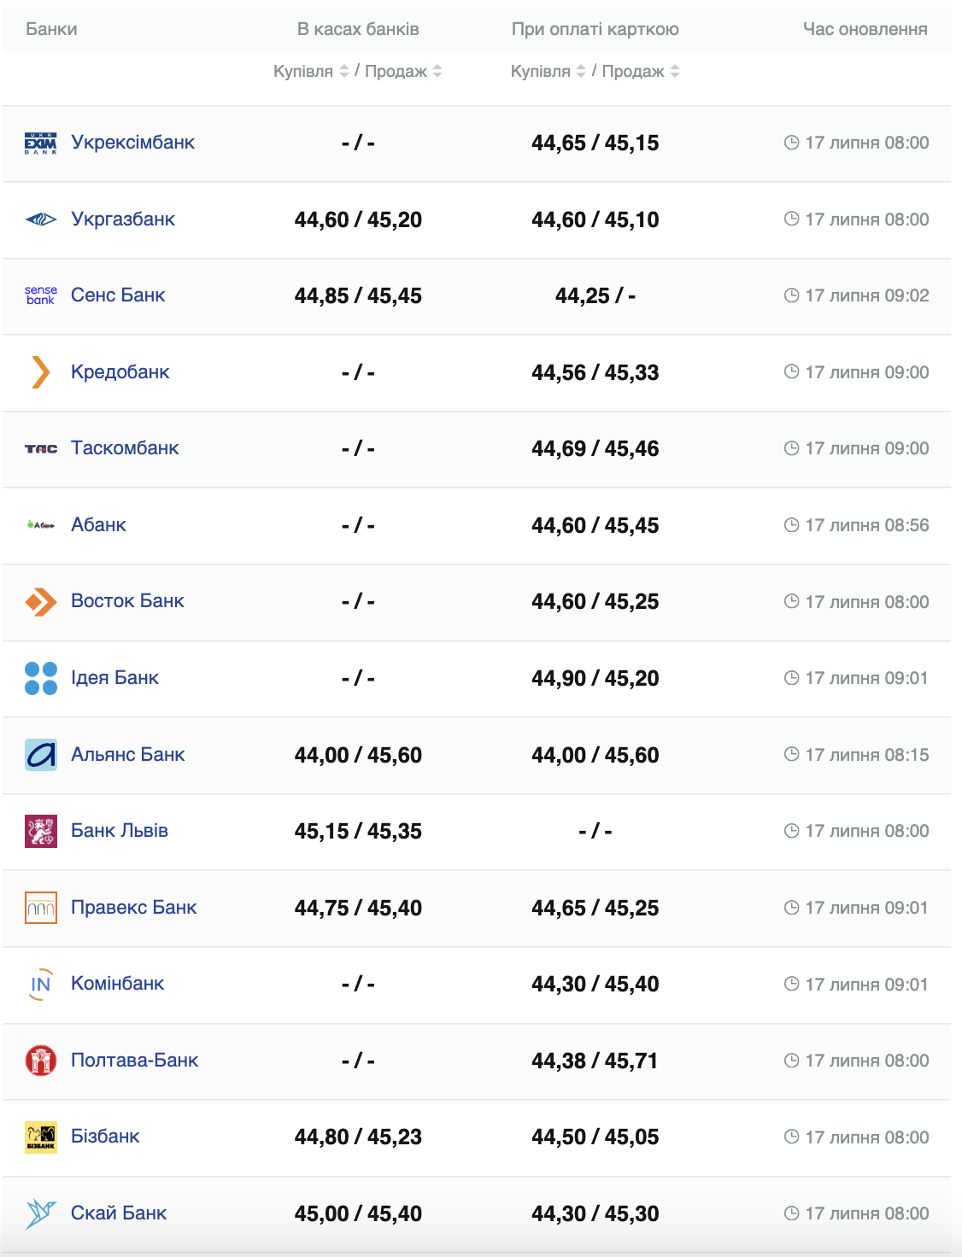The image size is (962, 1257).
Task: Click the Час оновлення column header
Action: point(865,29)
